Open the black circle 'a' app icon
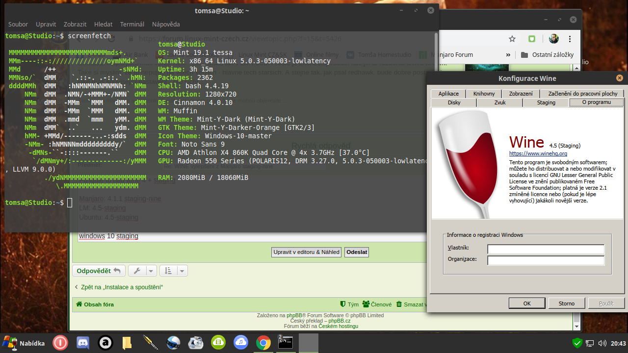Viewport: 628px width, 353px height. pos(105,343)
